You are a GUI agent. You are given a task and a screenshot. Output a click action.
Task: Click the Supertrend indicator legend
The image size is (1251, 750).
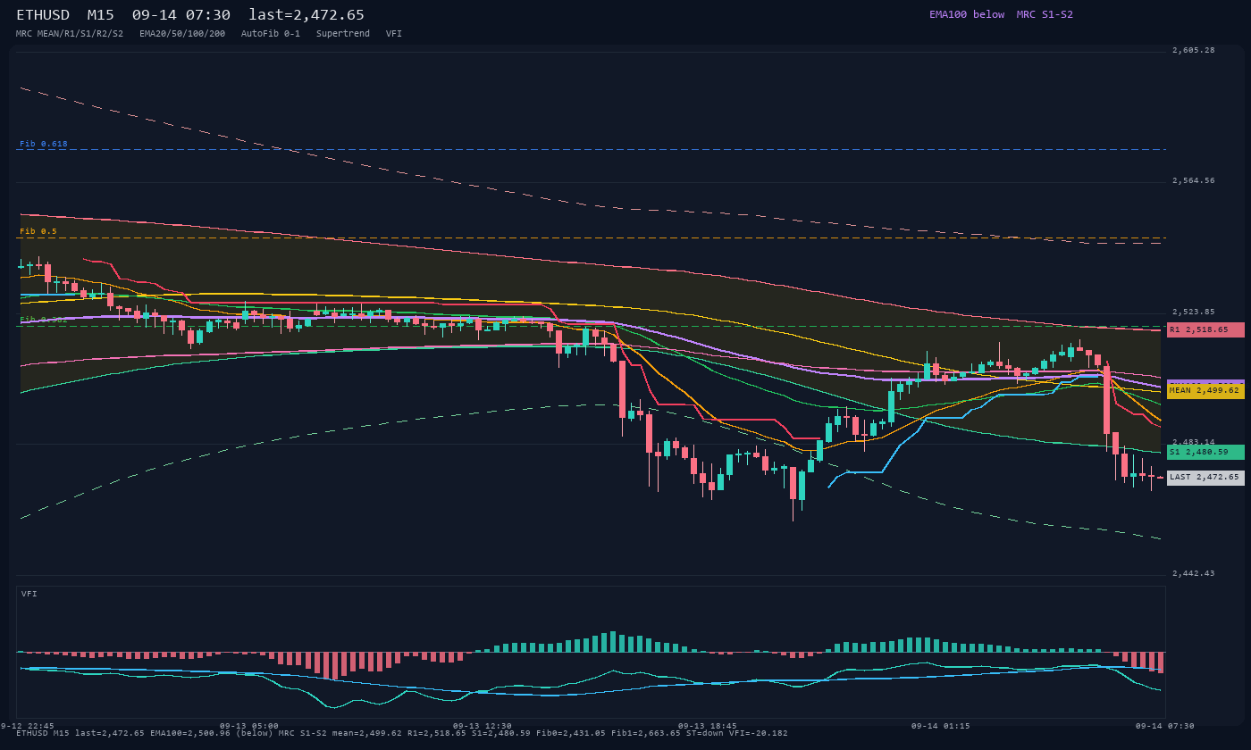343,34
